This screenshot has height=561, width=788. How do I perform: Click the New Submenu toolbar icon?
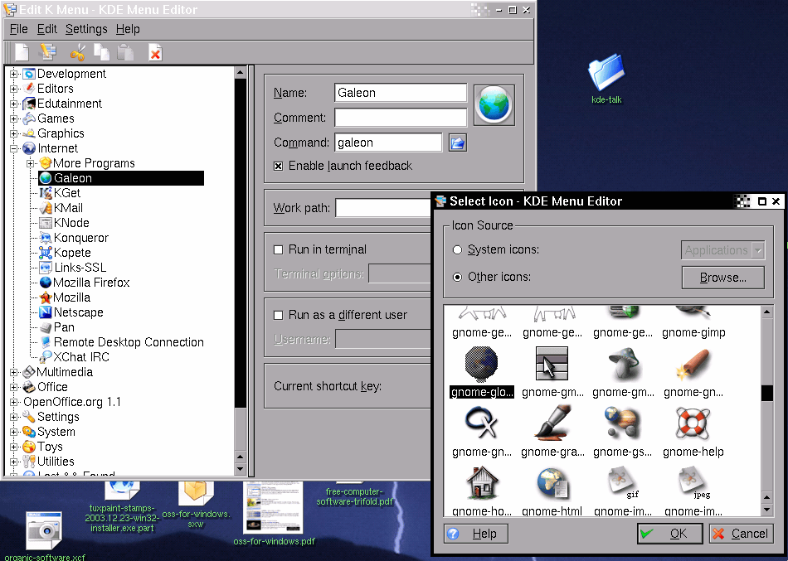coord(48,52)
